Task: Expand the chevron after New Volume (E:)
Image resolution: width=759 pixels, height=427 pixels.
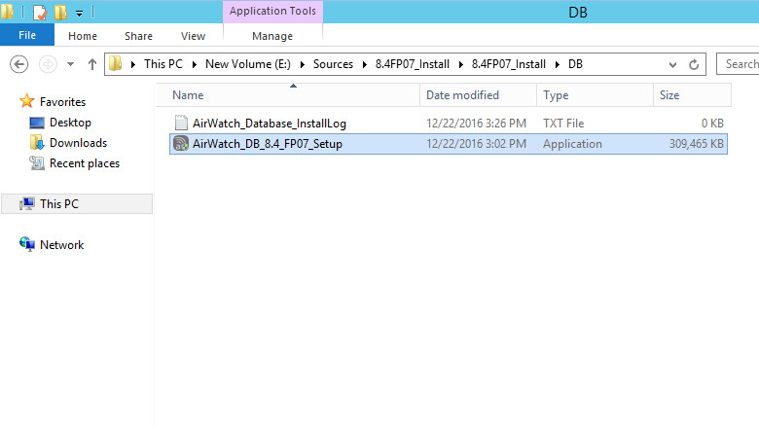Action: (x=302, y=64)
